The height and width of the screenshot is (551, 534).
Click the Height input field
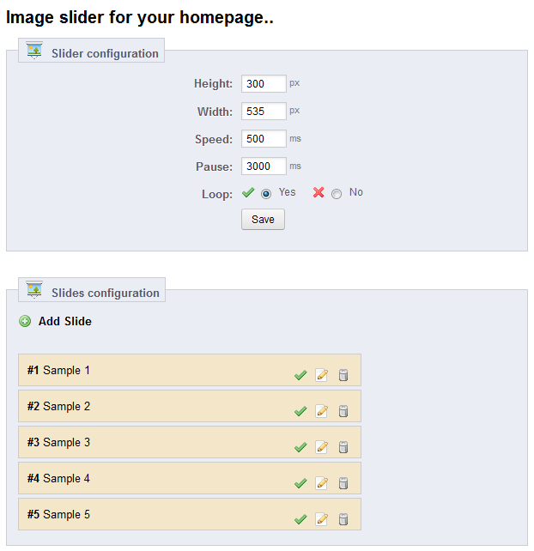tap(264, 84)
